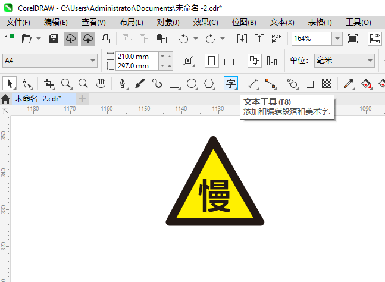Open the 布局(L) menu
385x282 pixels.
click(131, 23)
